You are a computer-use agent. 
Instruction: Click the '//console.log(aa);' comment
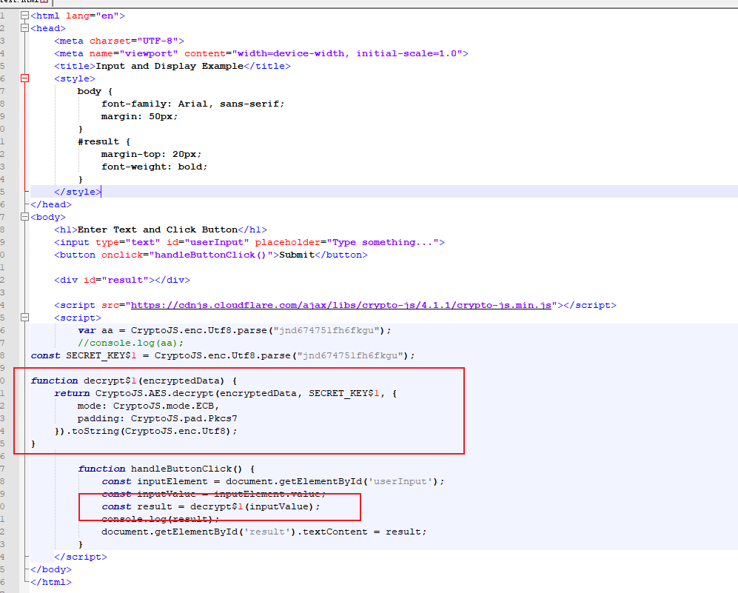131,343
